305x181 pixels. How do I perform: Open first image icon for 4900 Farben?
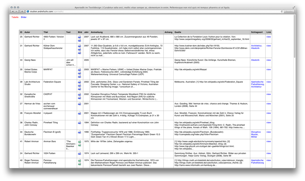80,37
